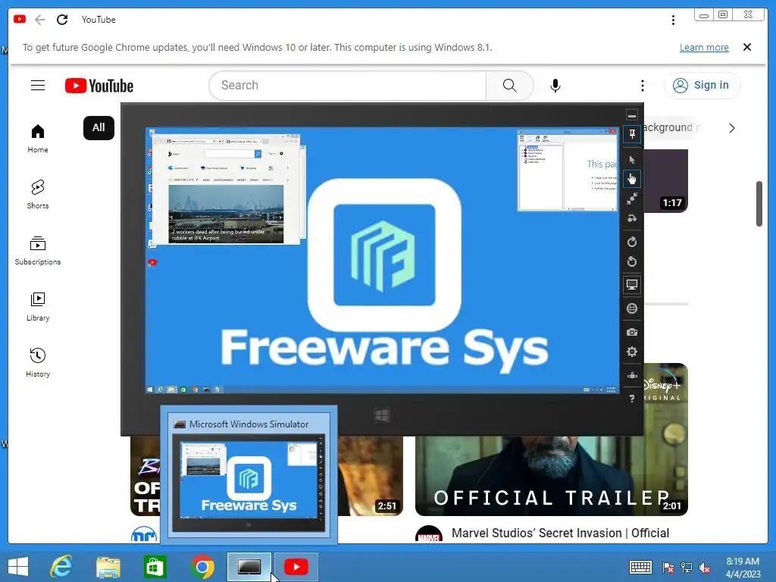
Task: Toggle simulator always-on-top pin
Action: (x=632, y=134)
